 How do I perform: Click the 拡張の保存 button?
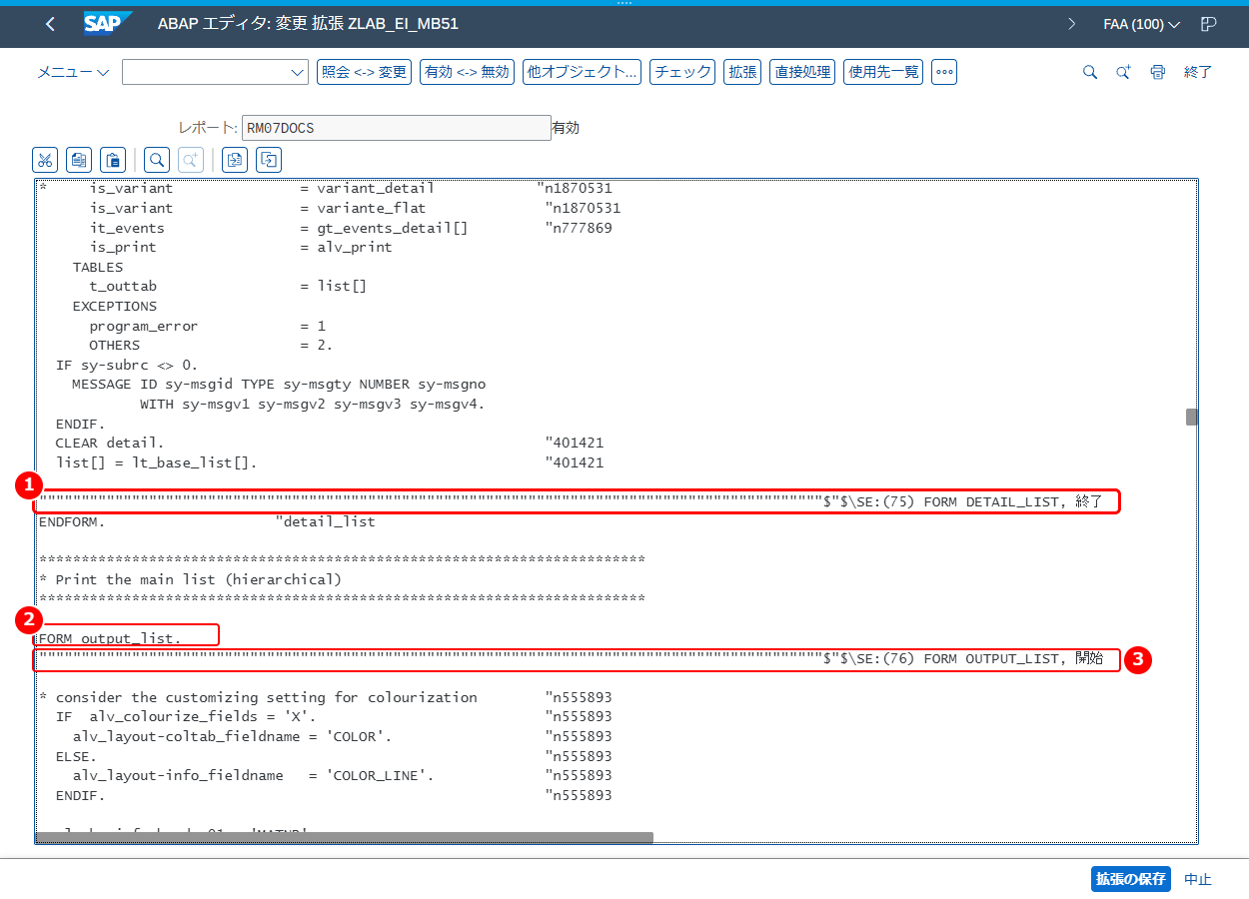click(1131, 879)
